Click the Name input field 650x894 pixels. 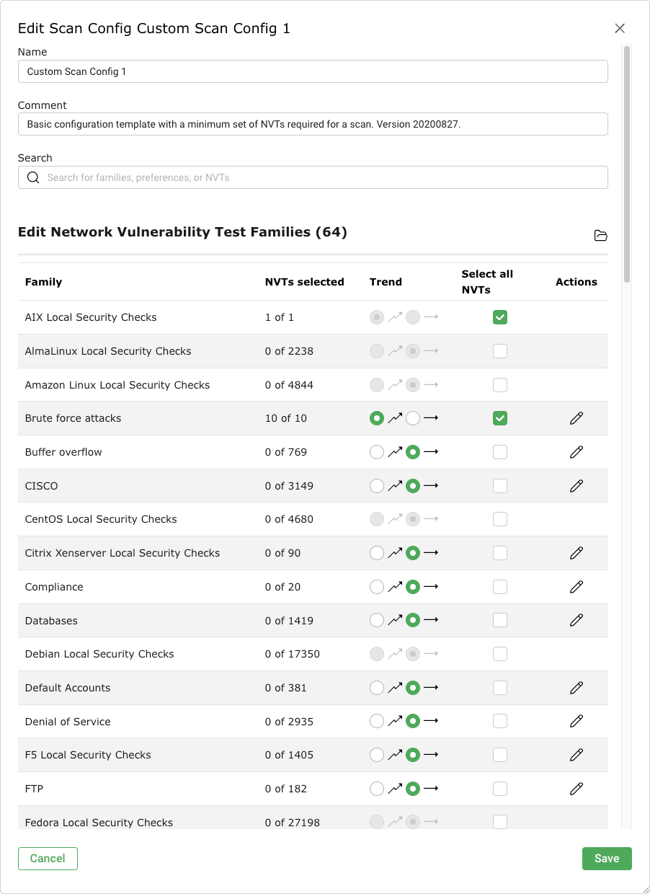click(313, 71)
